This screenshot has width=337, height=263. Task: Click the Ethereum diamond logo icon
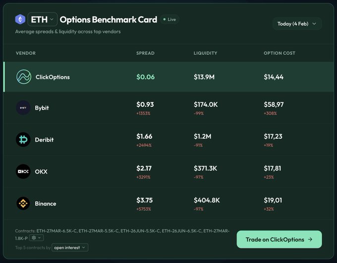point(20,19)
